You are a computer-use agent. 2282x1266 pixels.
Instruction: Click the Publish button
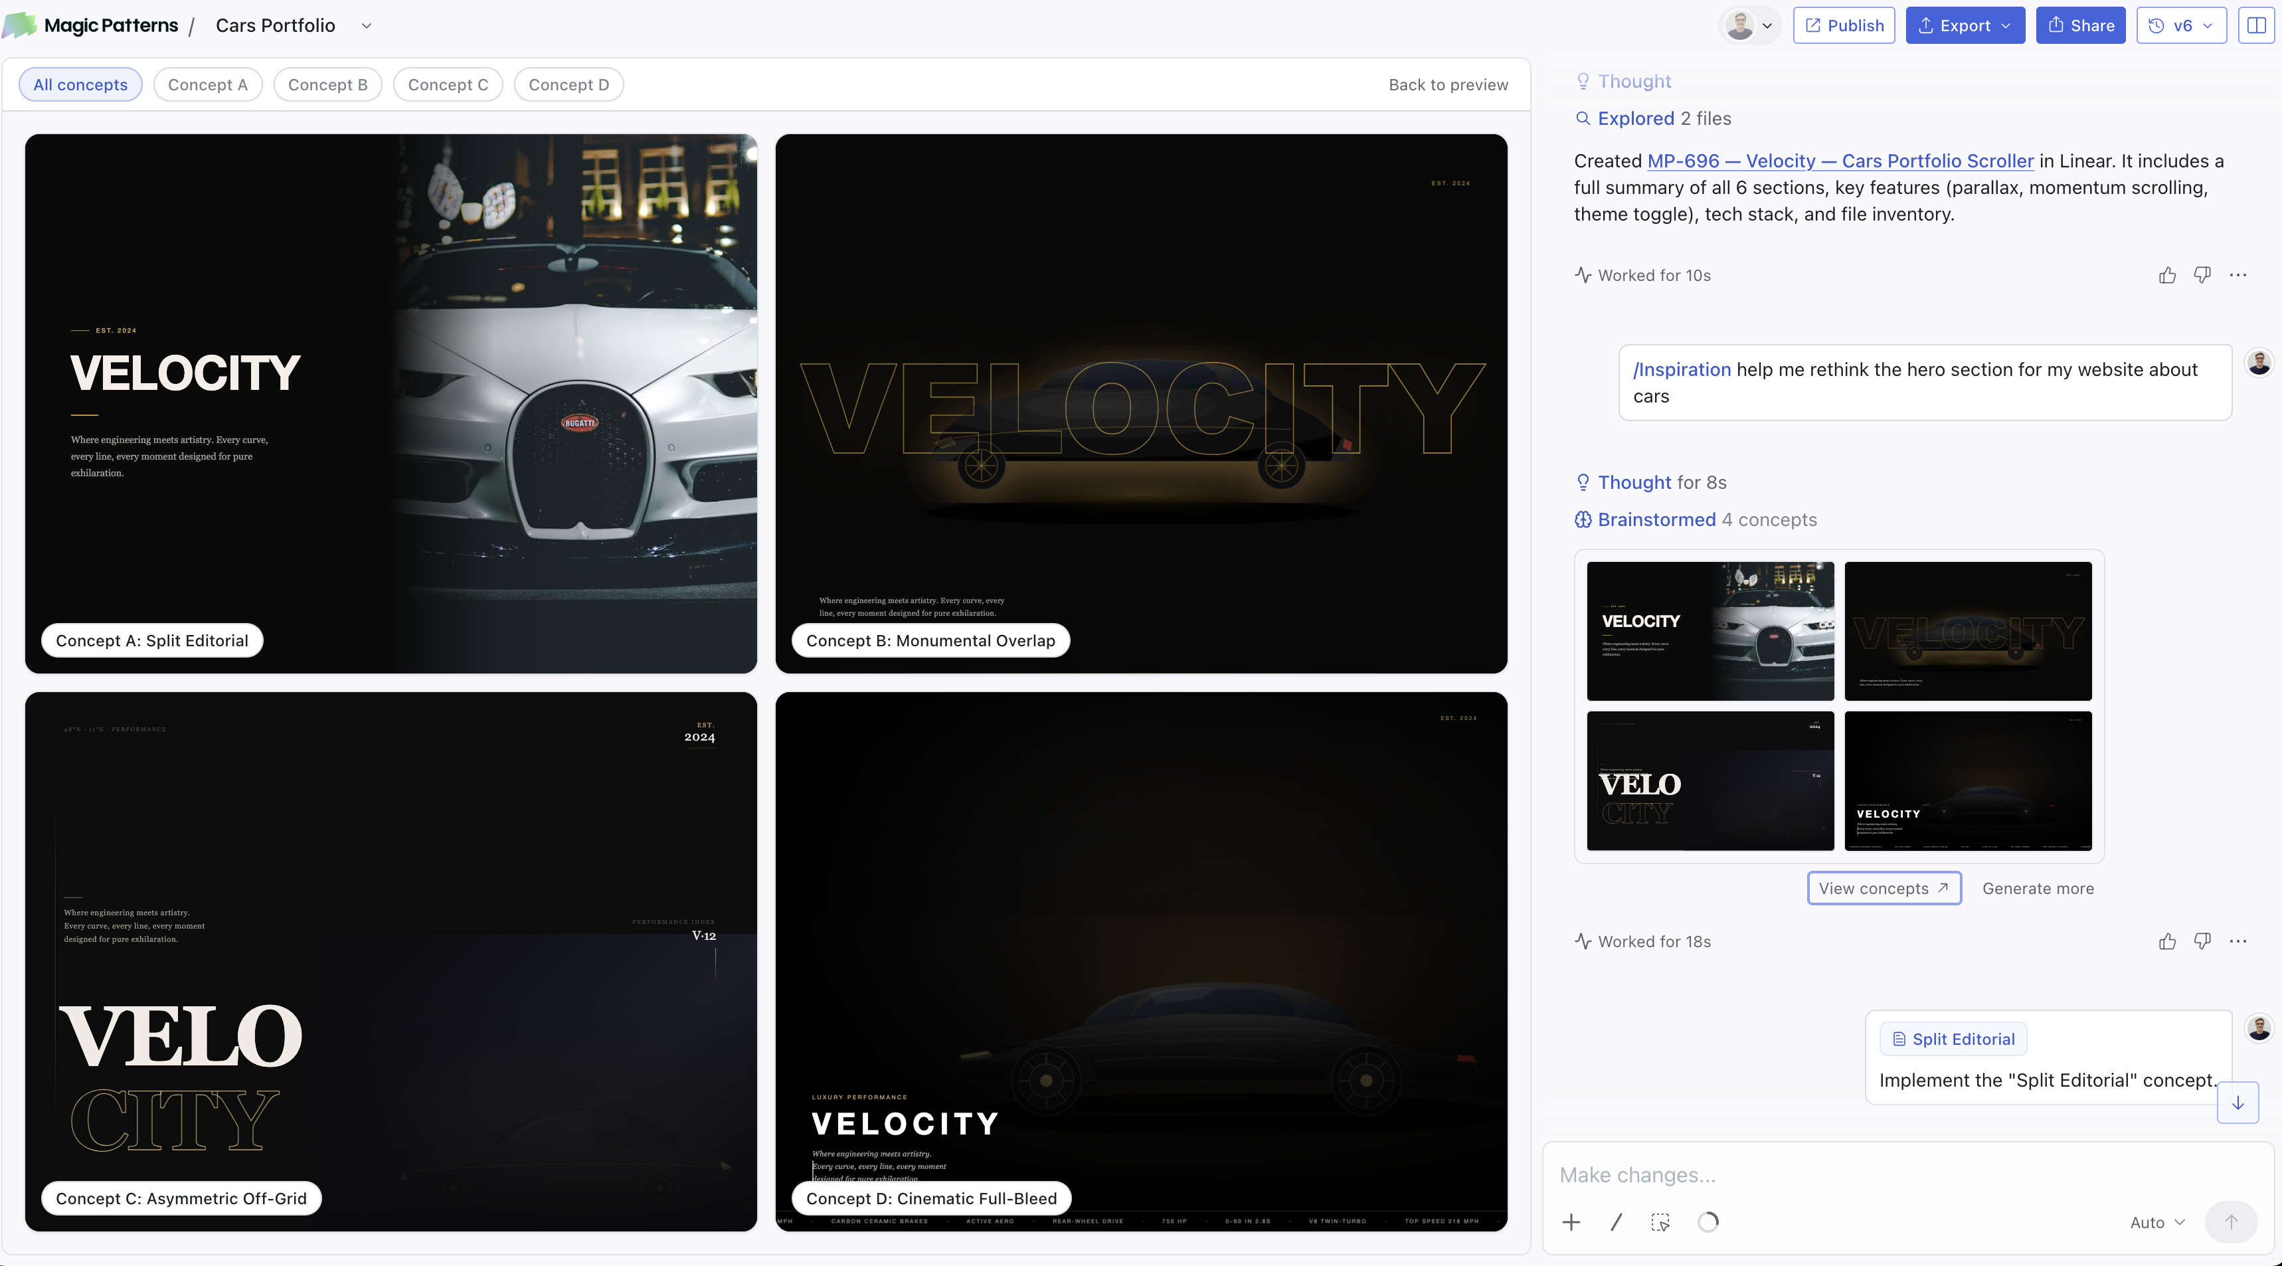pos(1844,26)
